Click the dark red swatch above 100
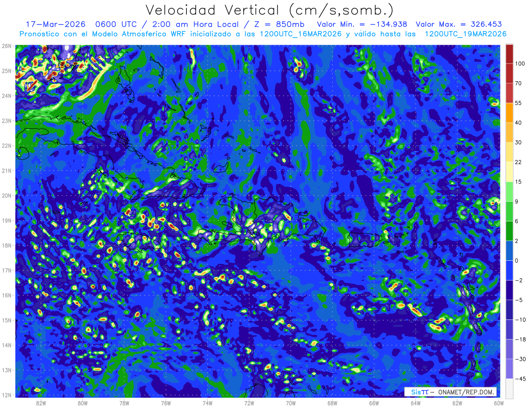530x409 pixels. click(509, 54)
